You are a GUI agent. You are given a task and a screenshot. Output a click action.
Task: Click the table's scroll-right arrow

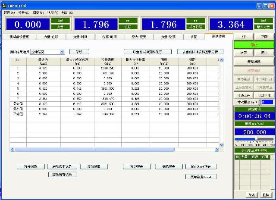click(217, 150)
